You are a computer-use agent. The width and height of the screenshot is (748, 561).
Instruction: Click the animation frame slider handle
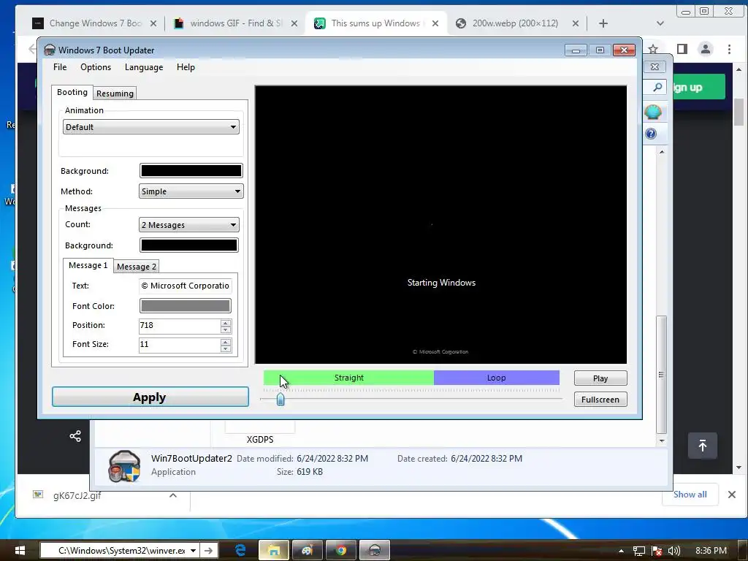pyautogui.click(x=280, y=399)
